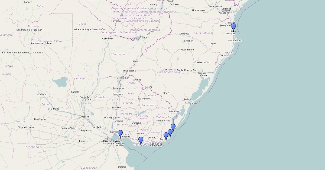Select the Argentina country label
This screenshot has width=325, height=170.
[x=32, y=147]
